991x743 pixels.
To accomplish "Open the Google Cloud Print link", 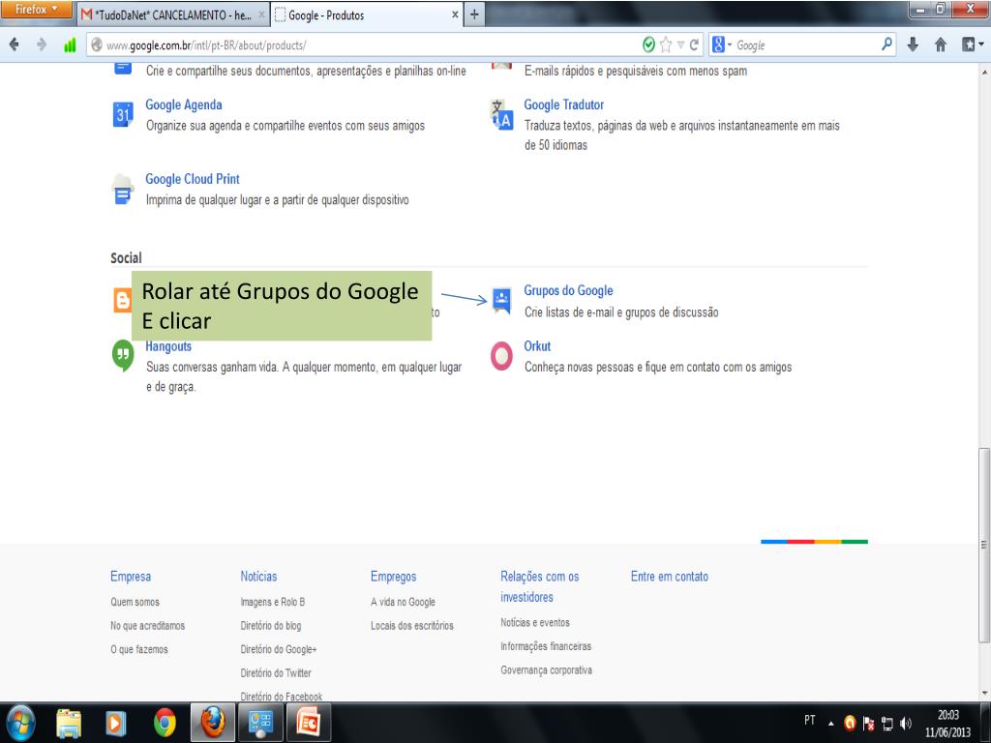I will point(193,179).
